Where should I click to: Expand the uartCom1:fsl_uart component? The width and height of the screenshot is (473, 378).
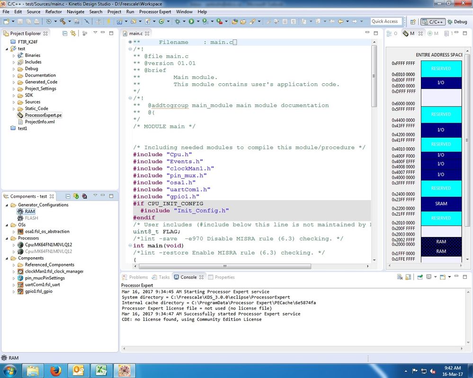[14, 284]
